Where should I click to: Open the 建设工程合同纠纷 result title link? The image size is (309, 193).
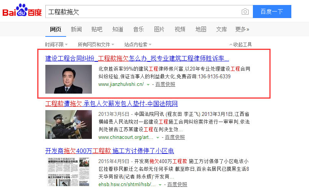[137, 59]
